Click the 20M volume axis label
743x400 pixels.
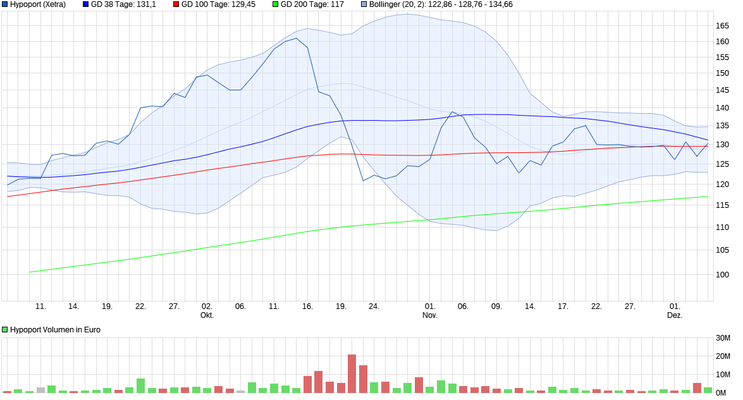click(723, 356)
